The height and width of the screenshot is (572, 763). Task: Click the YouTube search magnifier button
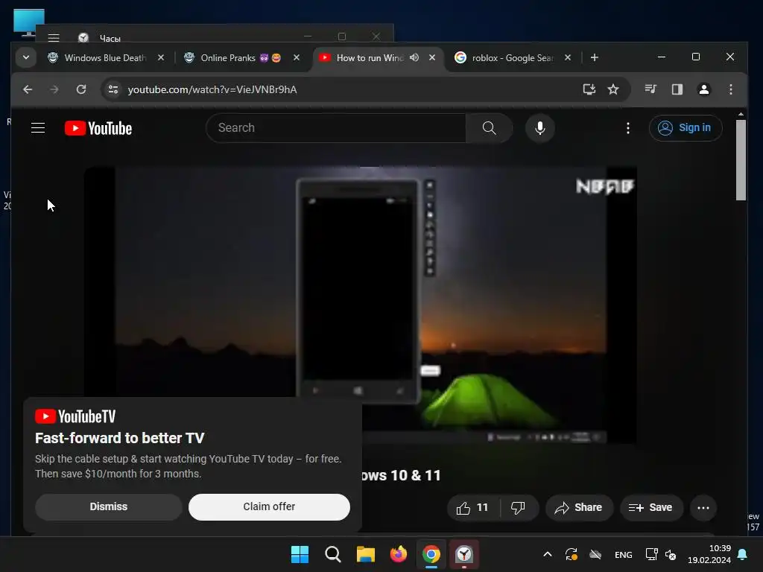pos(489,128)
